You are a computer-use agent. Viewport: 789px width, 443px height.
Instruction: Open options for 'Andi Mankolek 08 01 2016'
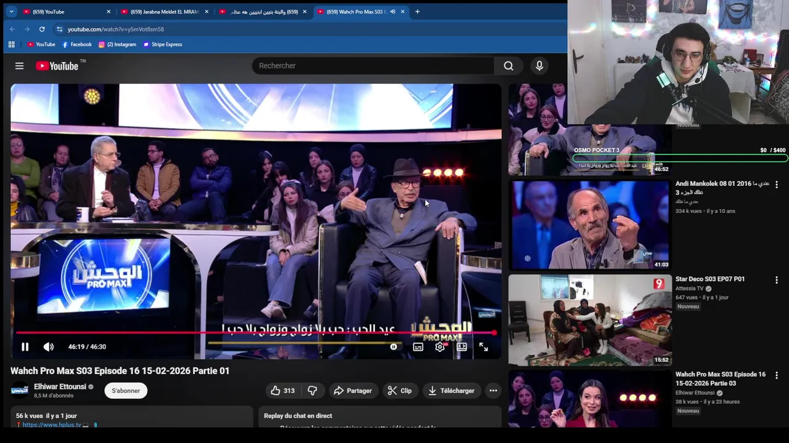(776, 185)
